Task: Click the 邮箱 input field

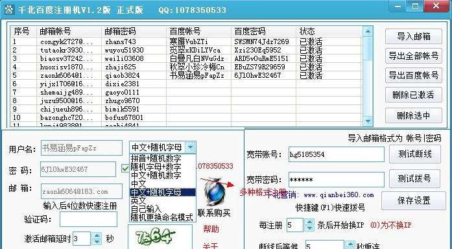Action: (82, 191)
